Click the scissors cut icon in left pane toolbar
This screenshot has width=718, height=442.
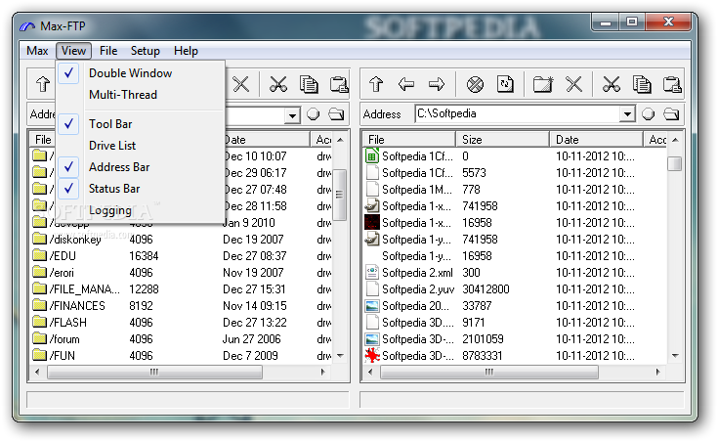[278, 84]
